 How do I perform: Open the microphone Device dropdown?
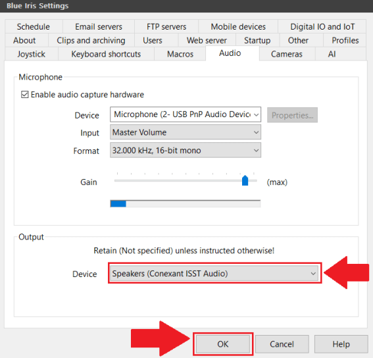pos(186,115)
